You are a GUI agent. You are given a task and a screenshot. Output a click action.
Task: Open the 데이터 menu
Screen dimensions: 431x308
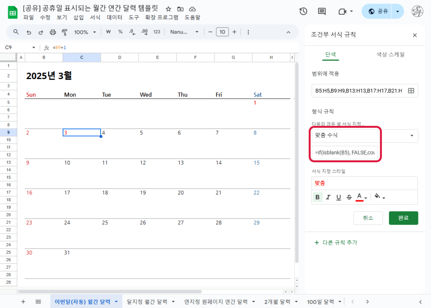tap(114, 17)
